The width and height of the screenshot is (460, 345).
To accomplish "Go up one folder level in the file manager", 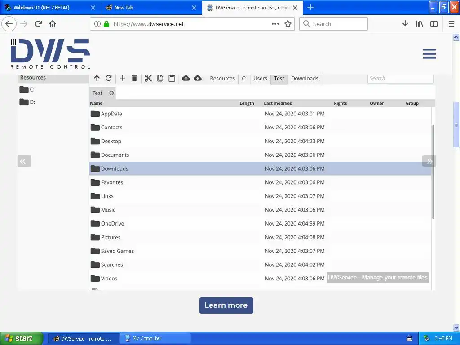I will coord(97,78).
